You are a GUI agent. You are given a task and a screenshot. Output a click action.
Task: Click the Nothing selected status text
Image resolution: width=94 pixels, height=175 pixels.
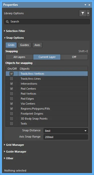point(15,171)
